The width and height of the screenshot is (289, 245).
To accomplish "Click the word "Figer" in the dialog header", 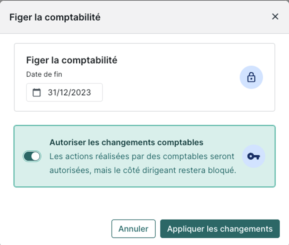I will (x=21, y=17).
